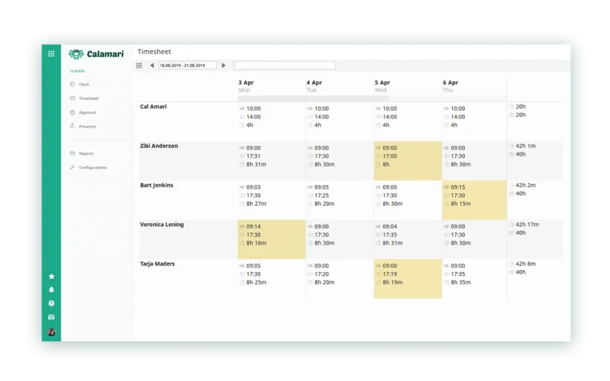Click Veronica Lening's 09:14 clock-in time
The height and width of the screenshot is (381, 610).
click(x=254, y=227)
